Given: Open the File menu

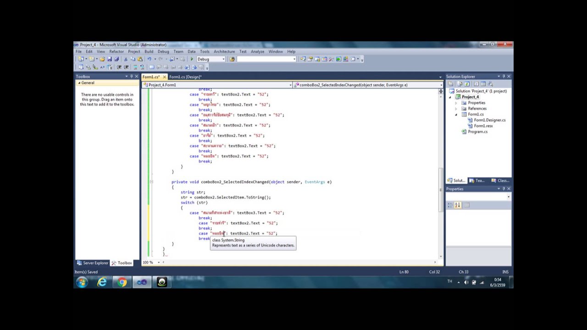Looking at the screenshot, I should 78,51.
